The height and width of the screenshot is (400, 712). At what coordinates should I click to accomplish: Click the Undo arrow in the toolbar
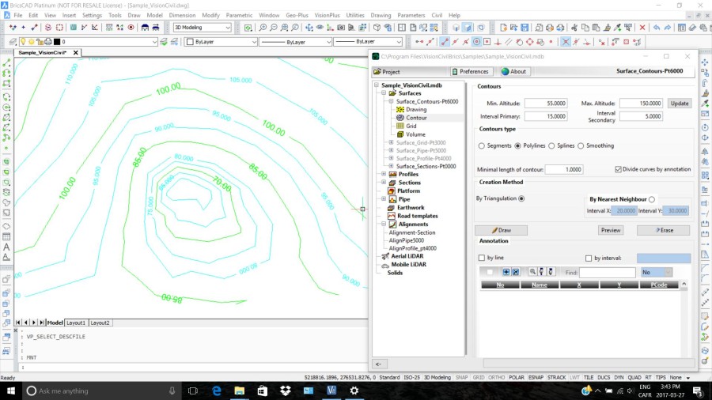point(657,28)
